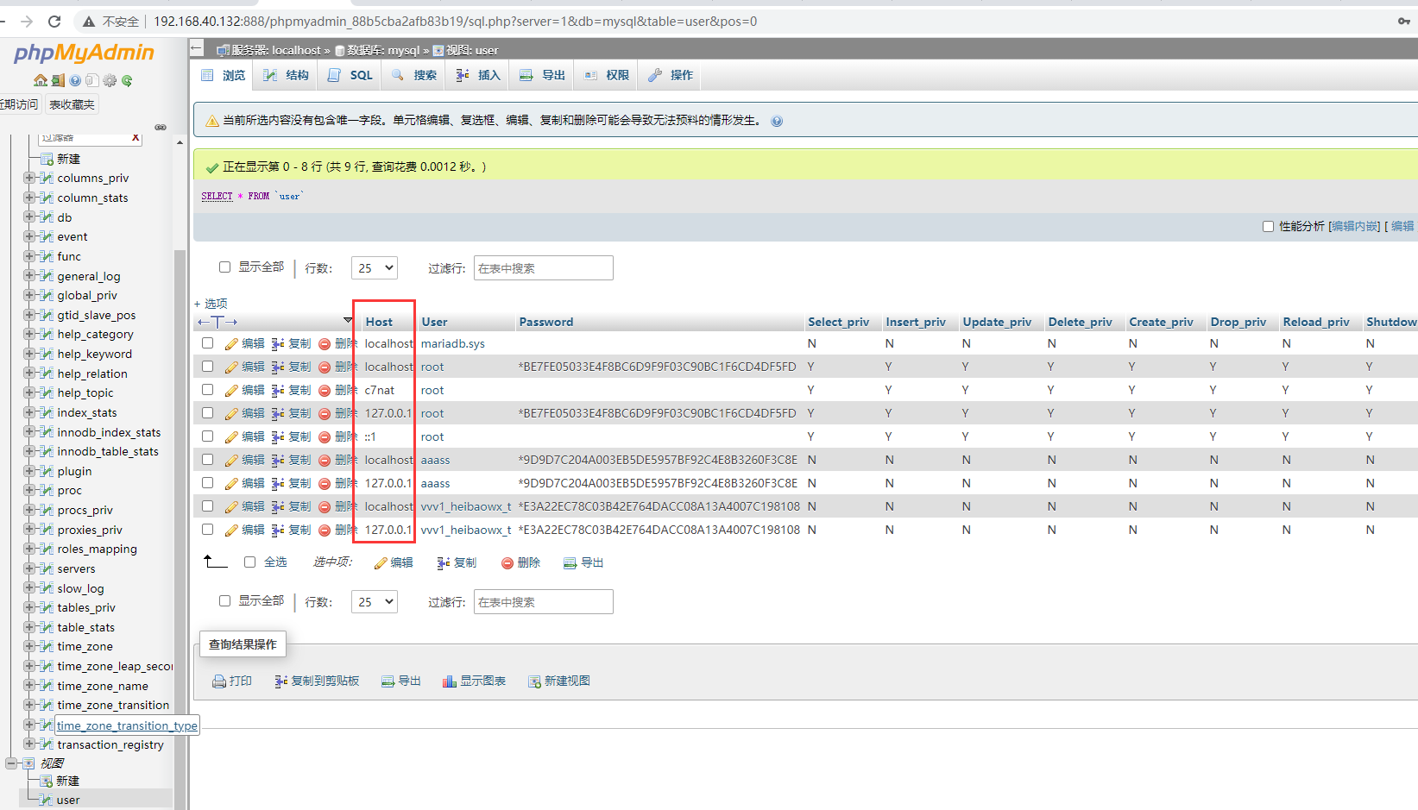Expand columns_priv table tree node

pos(29,178)
